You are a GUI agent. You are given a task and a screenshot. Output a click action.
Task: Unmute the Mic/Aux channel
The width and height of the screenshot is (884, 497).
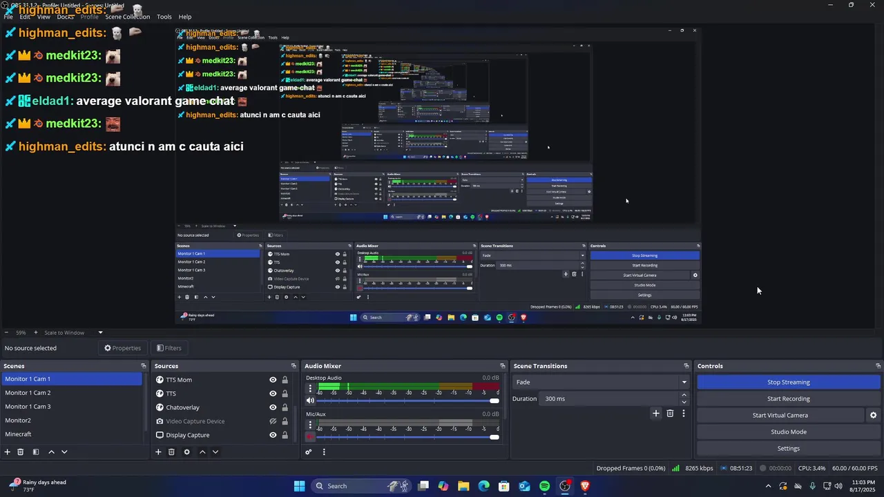(x=310, y=436)
